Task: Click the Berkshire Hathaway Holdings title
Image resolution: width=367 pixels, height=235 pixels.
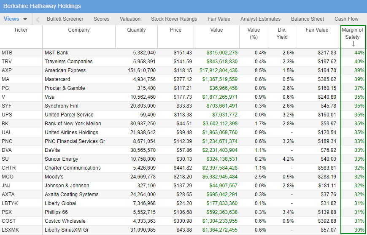Action: point(42,6)
